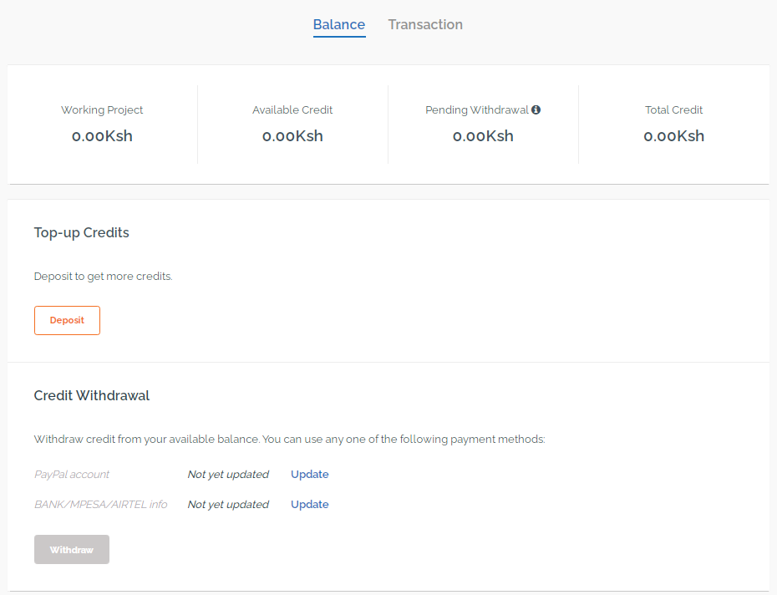Click the grey Withdraw button
777x595 pixels.
click(72, 549)
